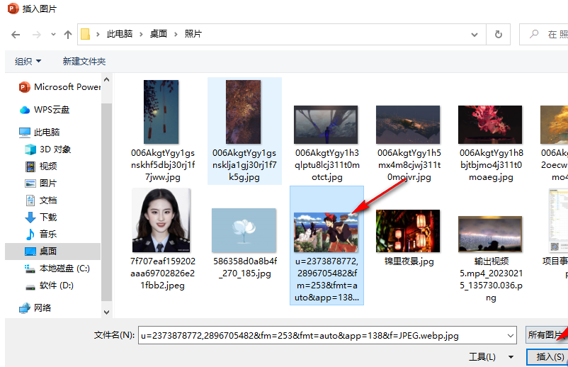Click the monitor icon beside 此电脑
Image resolution: width=568 pixels, height=367 pixels.
pyautogui.click(x=25, y=132)
